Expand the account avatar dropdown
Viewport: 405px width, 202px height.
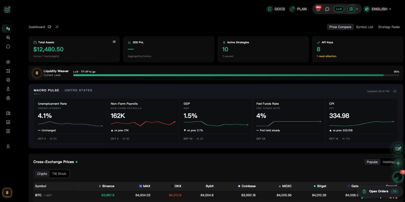pyautogui.click(x=353, y=9)
